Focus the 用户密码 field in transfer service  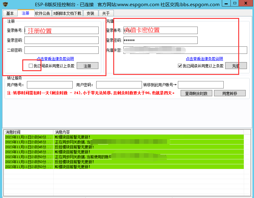pyautogui.click(x=119, y=85)
